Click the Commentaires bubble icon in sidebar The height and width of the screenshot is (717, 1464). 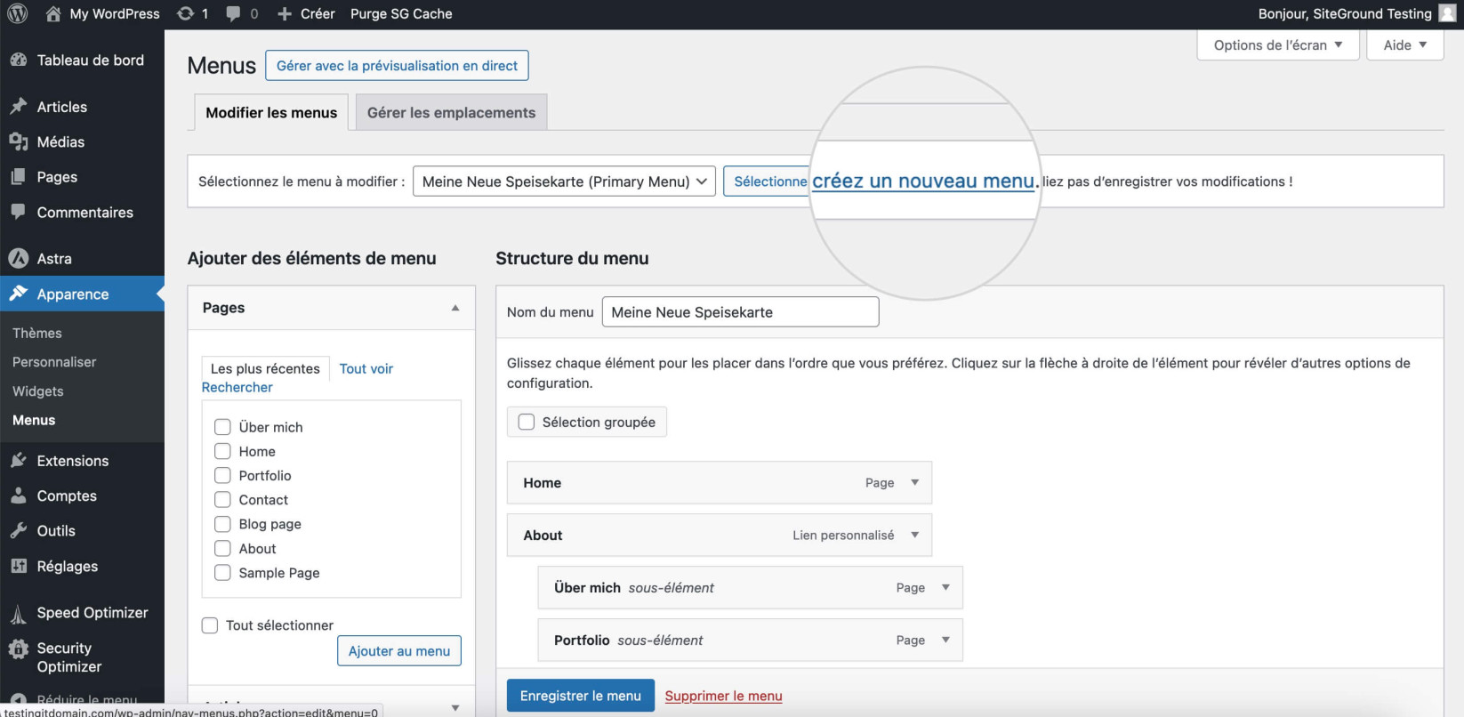tap(18, 212)
